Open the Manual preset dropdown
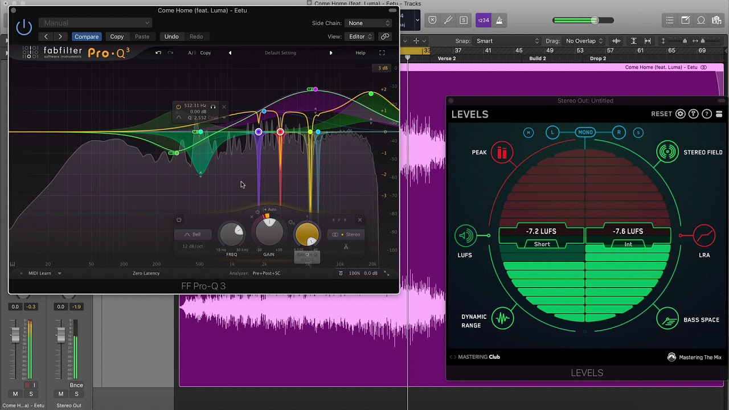 pos(95,23)
